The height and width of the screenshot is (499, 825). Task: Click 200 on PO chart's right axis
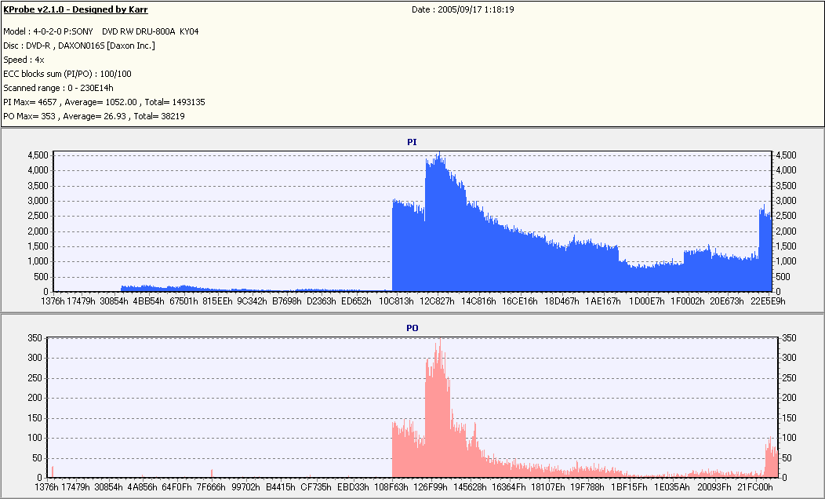pyautogui.click(x=789, y=398)
